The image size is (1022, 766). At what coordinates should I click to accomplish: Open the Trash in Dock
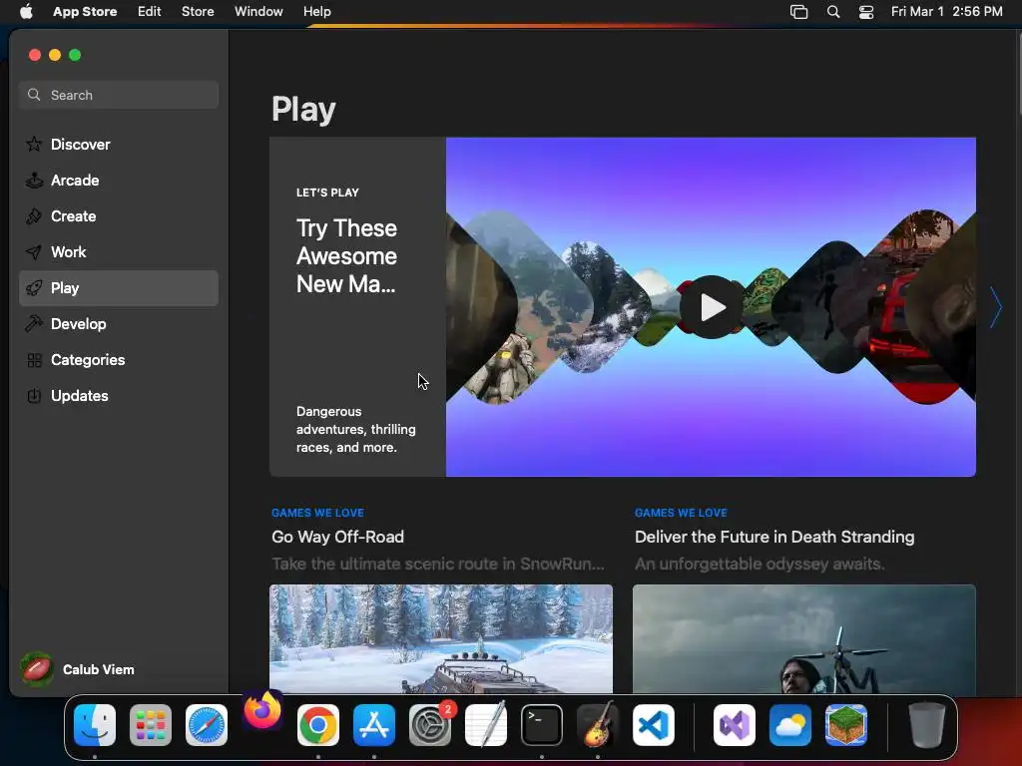pos(927,724)
